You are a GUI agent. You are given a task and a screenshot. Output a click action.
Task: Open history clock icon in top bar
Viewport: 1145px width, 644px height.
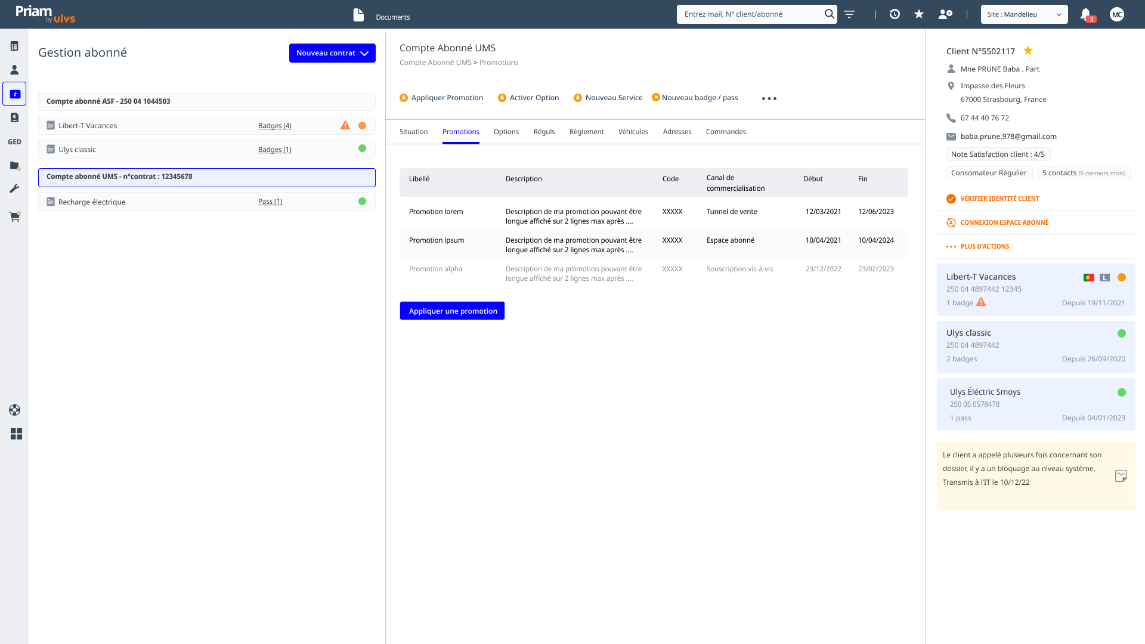[x=895, y=14]
